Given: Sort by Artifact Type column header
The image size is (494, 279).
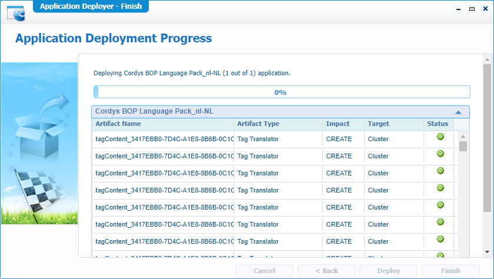Looking at the screenshot, I should click(x=278, y=124).
